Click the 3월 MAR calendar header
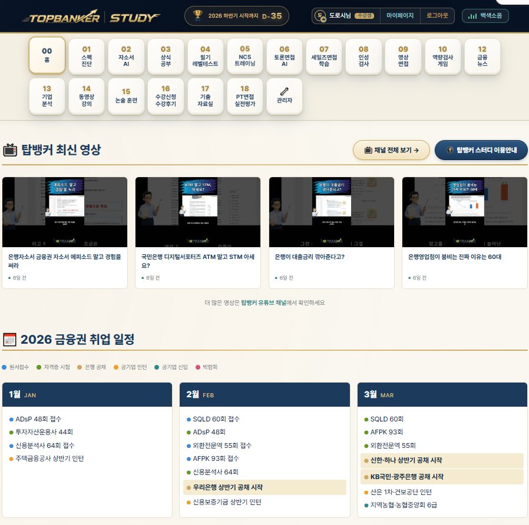 coord(442,394)
